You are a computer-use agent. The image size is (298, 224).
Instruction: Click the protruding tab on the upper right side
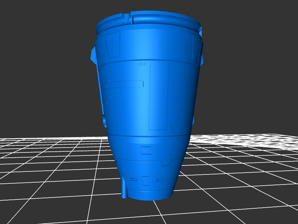(x=202, y=52)
